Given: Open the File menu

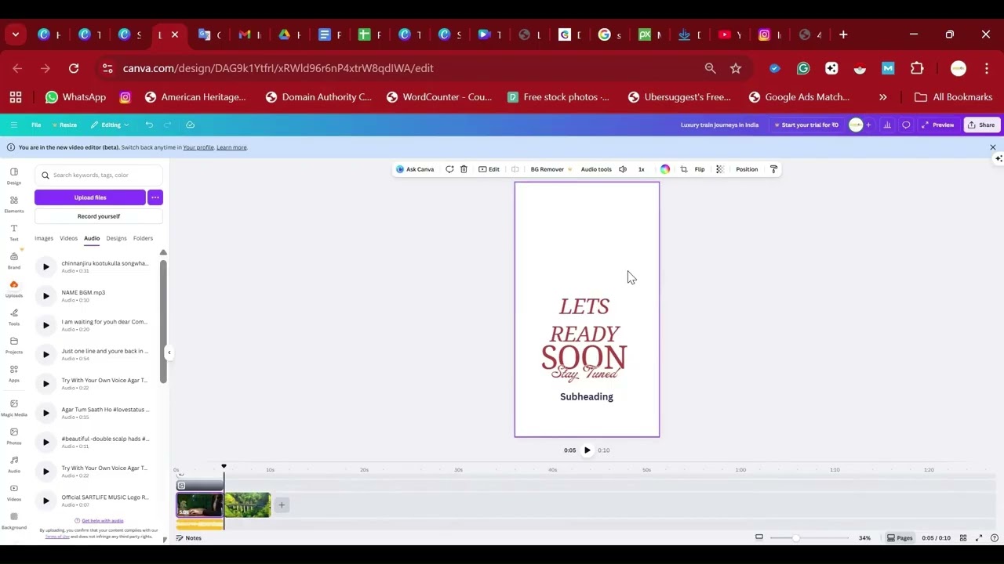Looking at the screenshot, I should [x=36, y=125].
